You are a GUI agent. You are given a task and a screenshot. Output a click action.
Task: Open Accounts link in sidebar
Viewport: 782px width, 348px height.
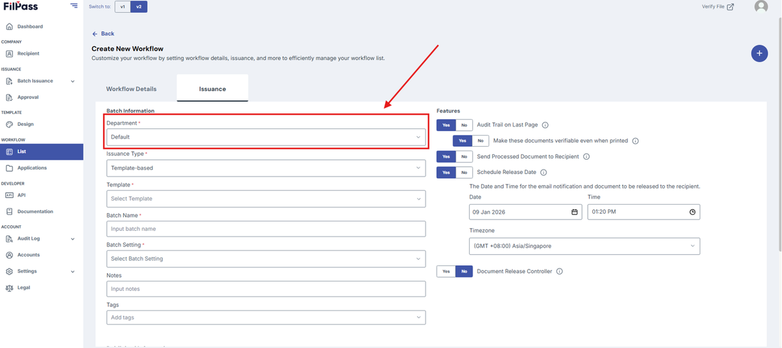[29, 255]
